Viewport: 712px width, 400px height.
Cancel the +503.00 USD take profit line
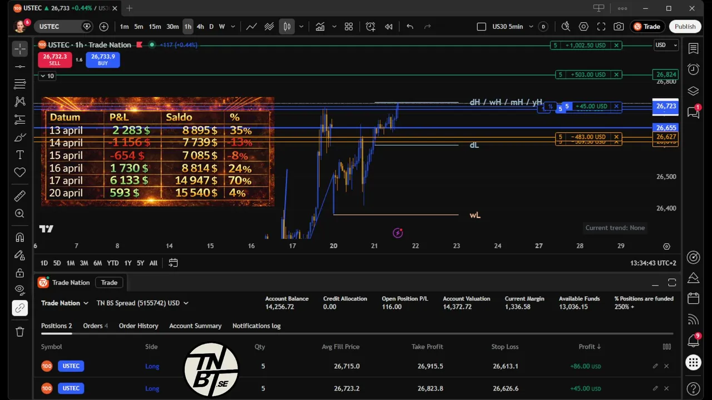coord(616,74)
